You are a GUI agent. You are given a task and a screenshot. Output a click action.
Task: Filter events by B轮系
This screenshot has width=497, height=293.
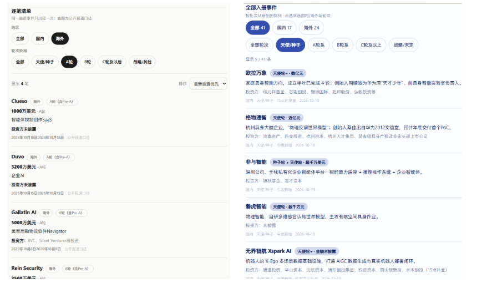tap(343, 45)
